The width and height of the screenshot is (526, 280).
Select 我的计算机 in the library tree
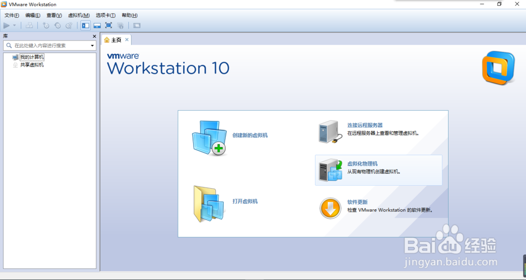32,57
